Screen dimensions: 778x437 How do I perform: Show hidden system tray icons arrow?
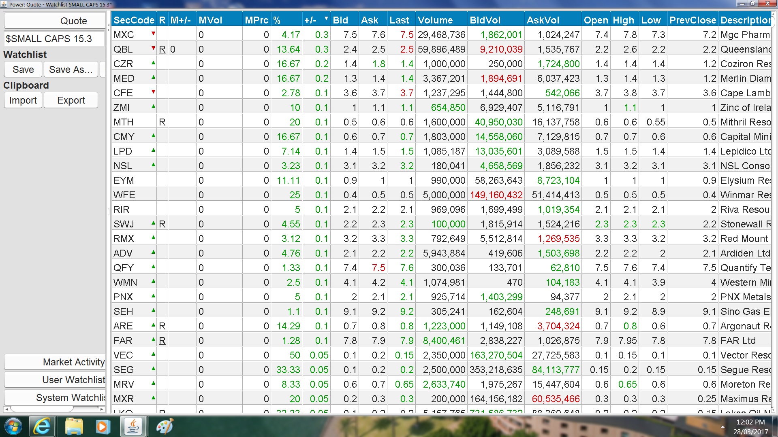[x=722, y=427]
